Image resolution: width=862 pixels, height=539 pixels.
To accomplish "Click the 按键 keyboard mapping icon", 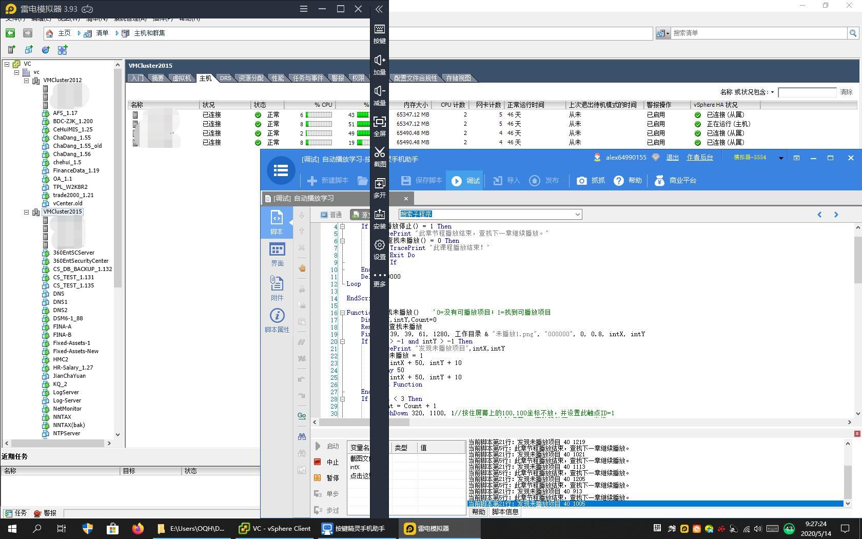I will pos(379,30).
